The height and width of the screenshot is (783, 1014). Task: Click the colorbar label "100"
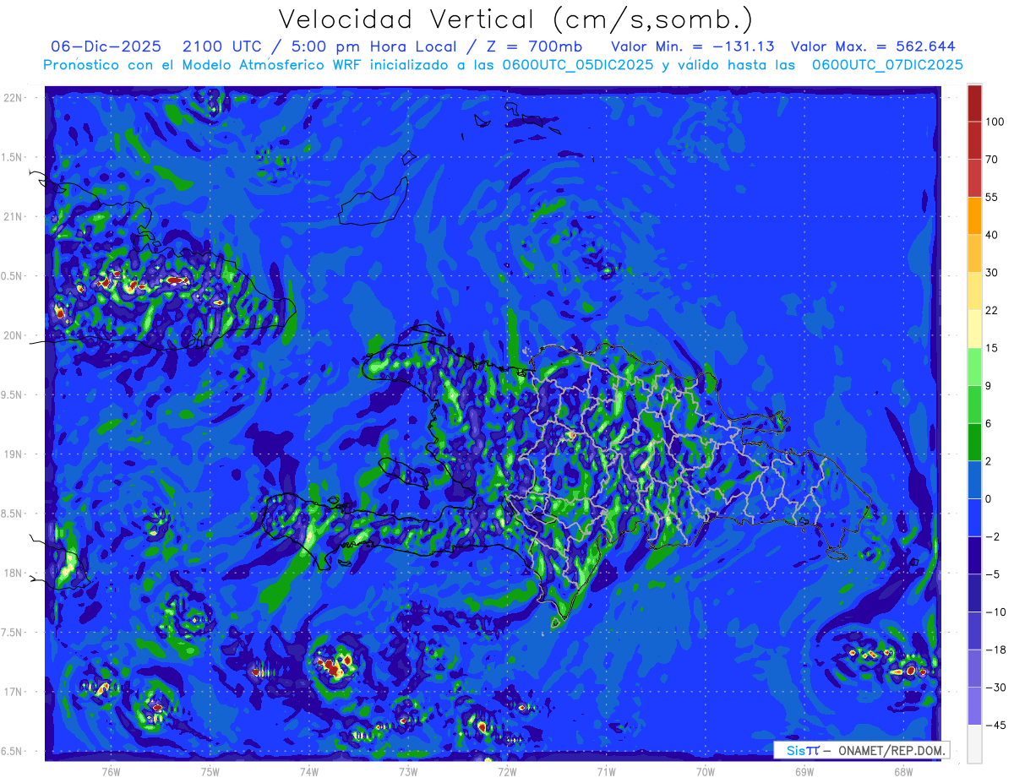(x=995, y=122)
